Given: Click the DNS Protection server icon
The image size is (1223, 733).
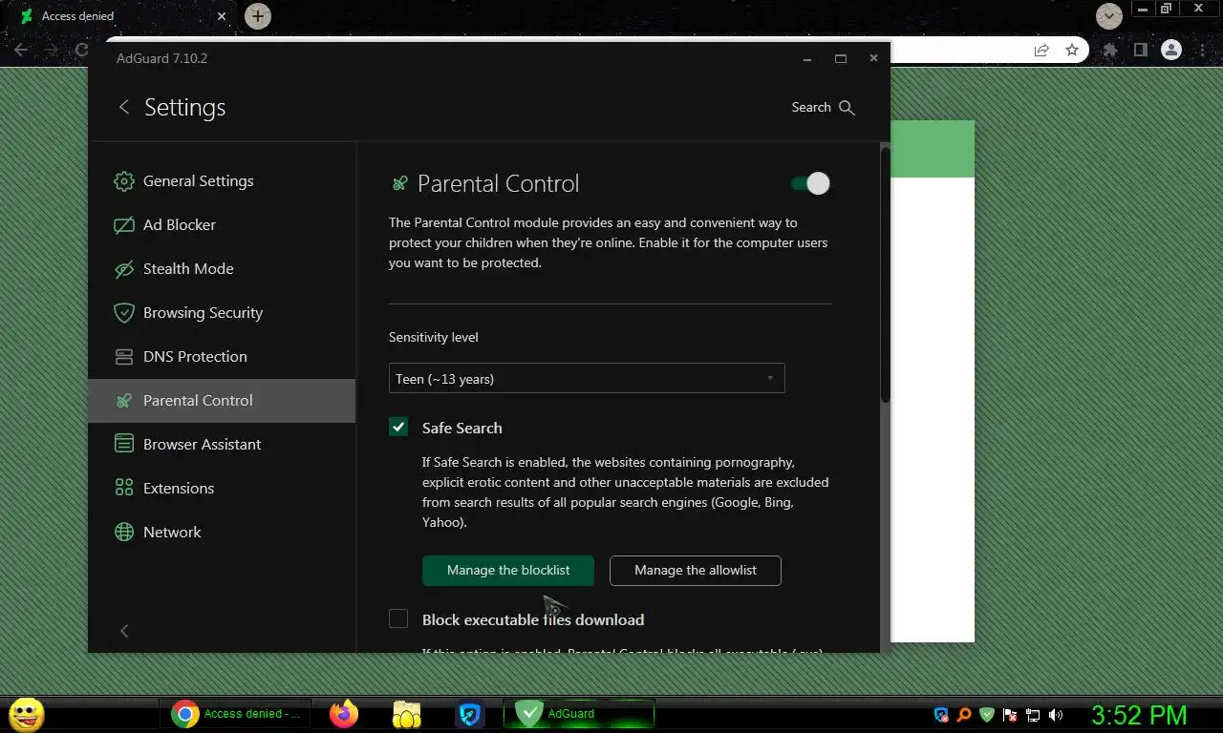Looking at the screenshot, I should (124, 357).
